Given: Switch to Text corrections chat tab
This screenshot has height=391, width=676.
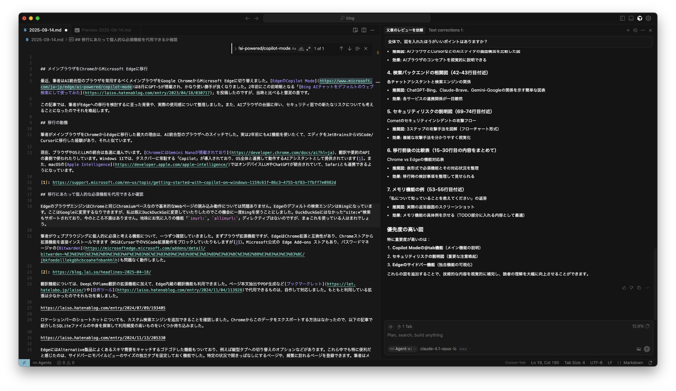Looking at the screenshot, I should [446, 30].
